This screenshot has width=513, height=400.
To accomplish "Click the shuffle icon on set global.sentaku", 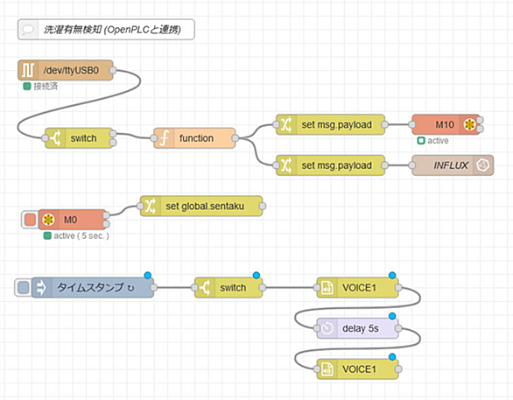I will pos(151,206).
